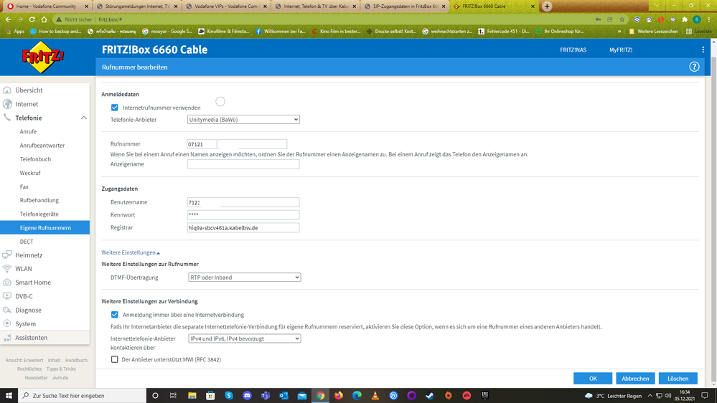Open the three-dot menu beside MyFRITZ!
This screenshot has height=403, width=717.
(703, 49)
